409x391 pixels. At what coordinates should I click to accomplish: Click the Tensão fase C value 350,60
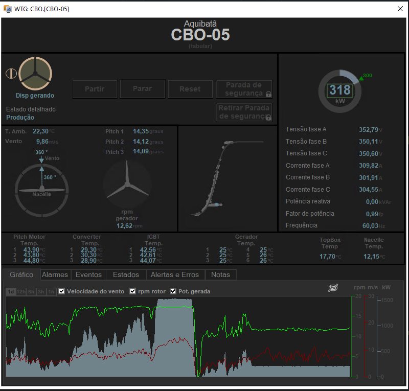click(368, 154)
